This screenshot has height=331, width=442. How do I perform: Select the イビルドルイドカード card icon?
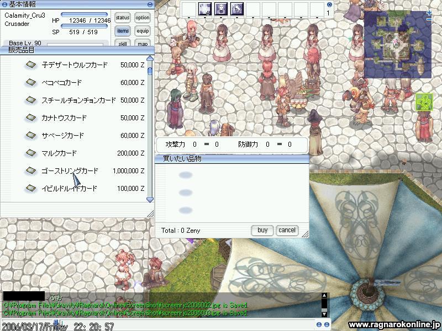[x=31, y=188]
